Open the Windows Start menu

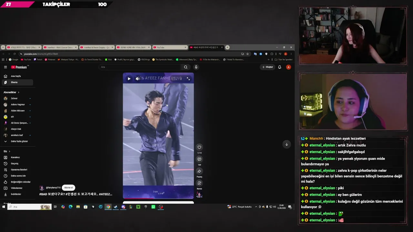point(4,207)
